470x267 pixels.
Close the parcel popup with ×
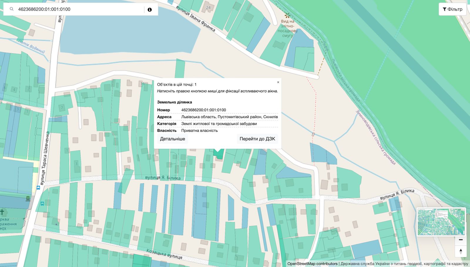pos(278,82)
